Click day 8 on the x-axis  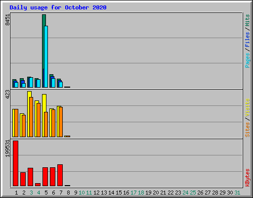68,193
